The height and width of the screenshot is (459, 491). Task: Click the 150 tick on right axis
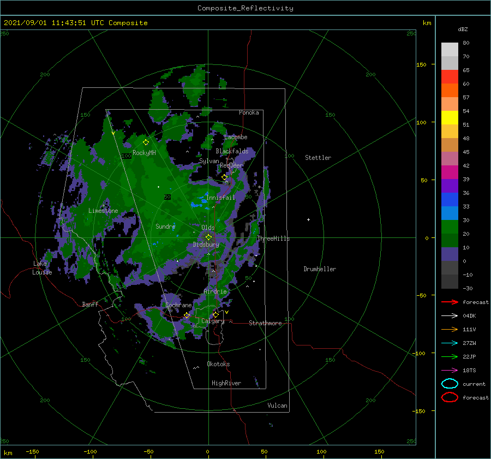(x=421, y=64)
